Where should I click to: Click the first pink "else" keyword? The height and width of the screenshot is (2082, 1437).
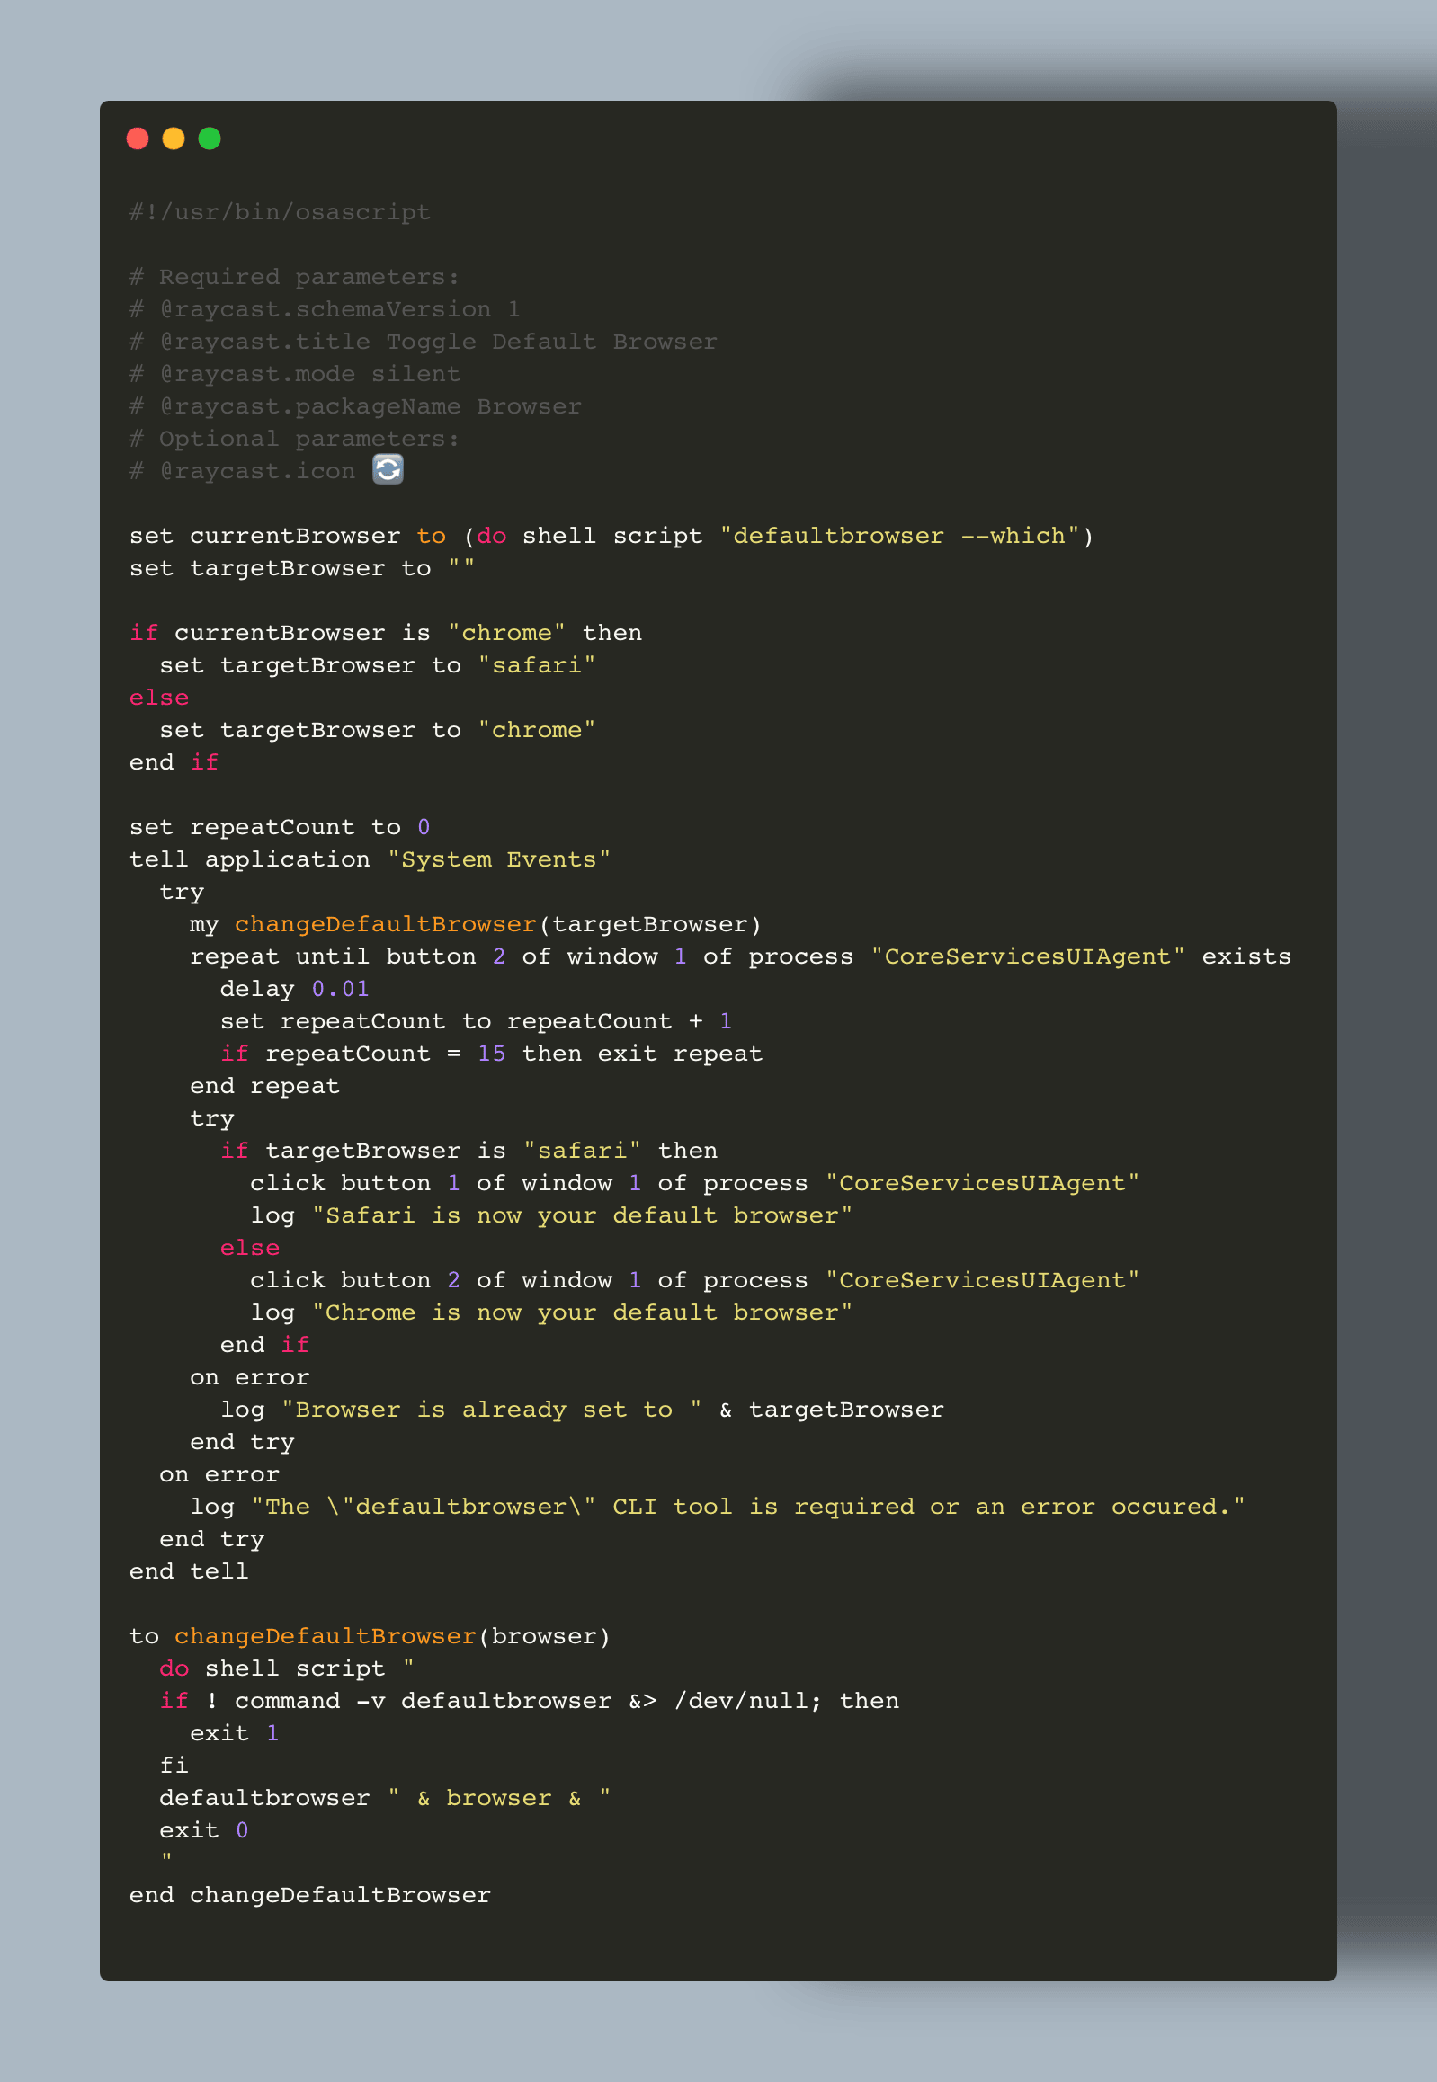(x=159, y=698)
